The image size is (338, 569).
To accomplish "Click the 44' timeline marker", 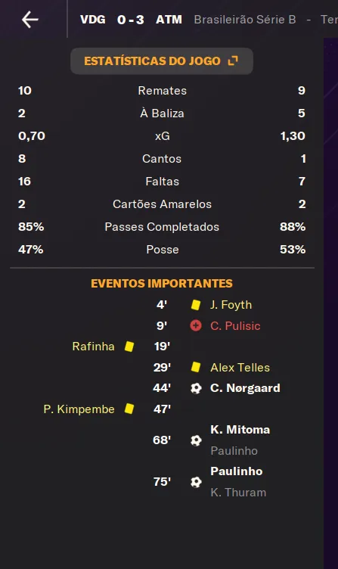I will 162,388.
